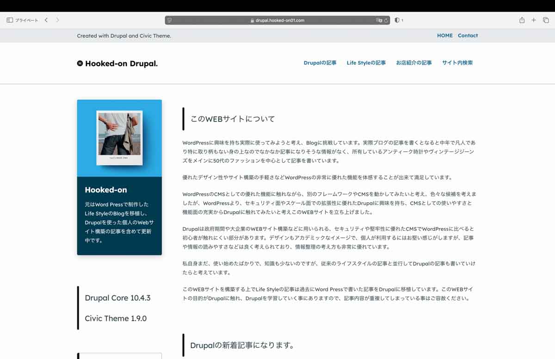Click the paragraph starting Drupalは政府期間
The image size is (555, 359).
coord(328,238)
